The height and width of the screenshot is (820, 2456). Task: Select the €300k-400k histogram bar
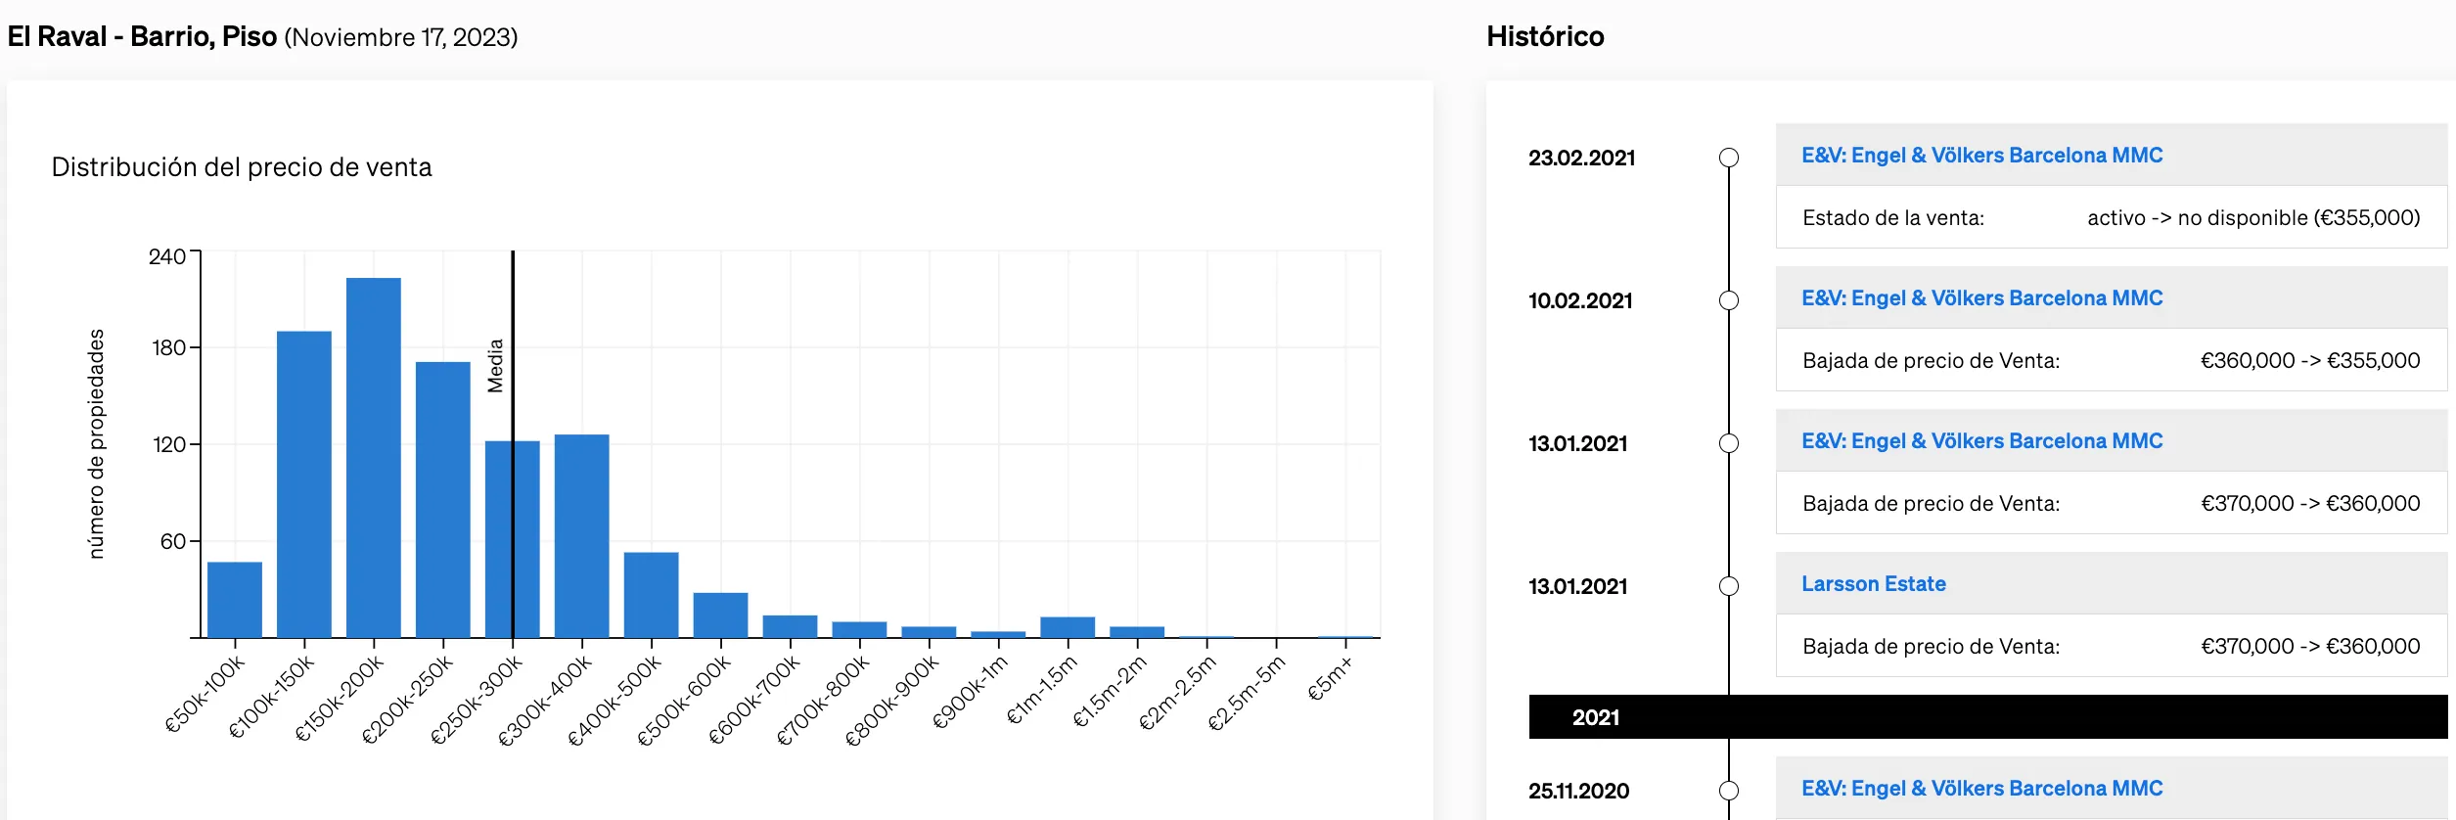click(x=582, y=536)
